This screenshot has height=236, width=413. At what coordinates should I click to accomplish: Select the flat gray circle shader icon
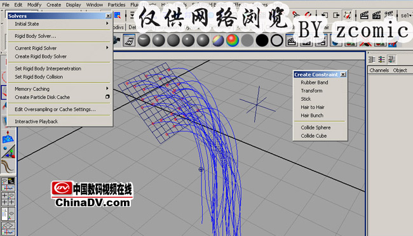[247, 41]
